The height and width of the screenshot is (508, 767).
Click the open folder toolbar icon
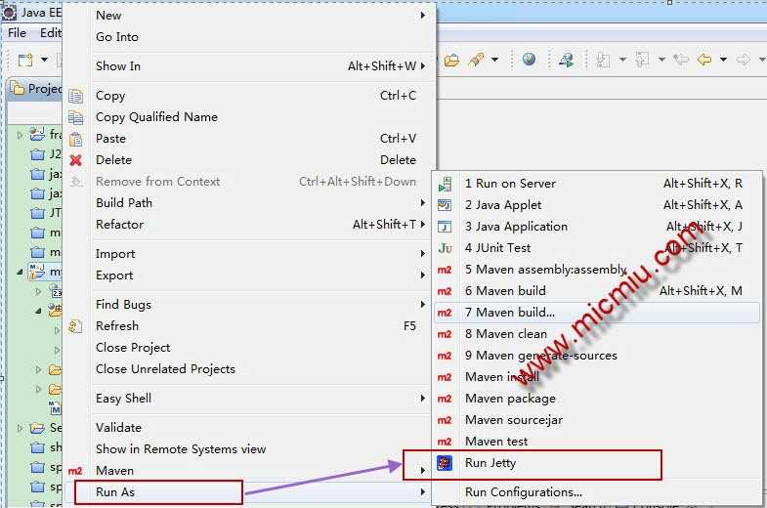[451, 61]
